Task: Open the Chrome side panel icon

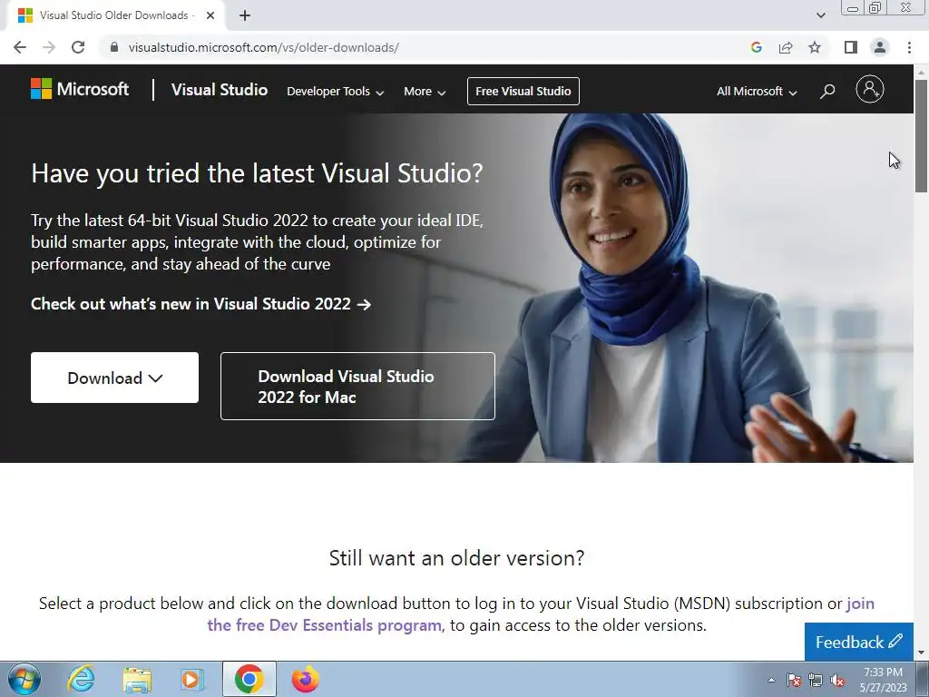Action: (851, 47)
